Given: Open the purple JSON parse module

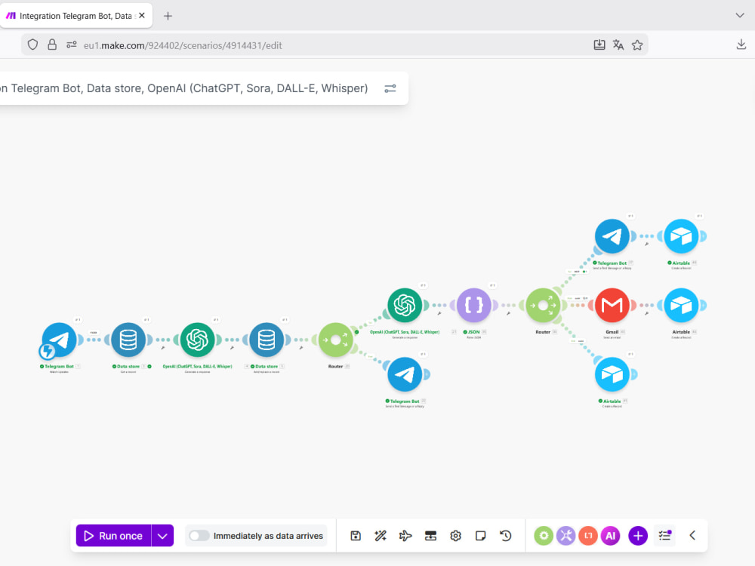Looking at the screenshot, I should tap(474, 305).
